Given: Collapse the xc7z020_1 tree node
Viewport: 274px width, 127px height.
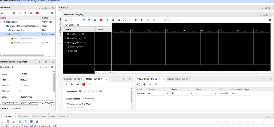Looking at the screenshot, I should point(7,34).
